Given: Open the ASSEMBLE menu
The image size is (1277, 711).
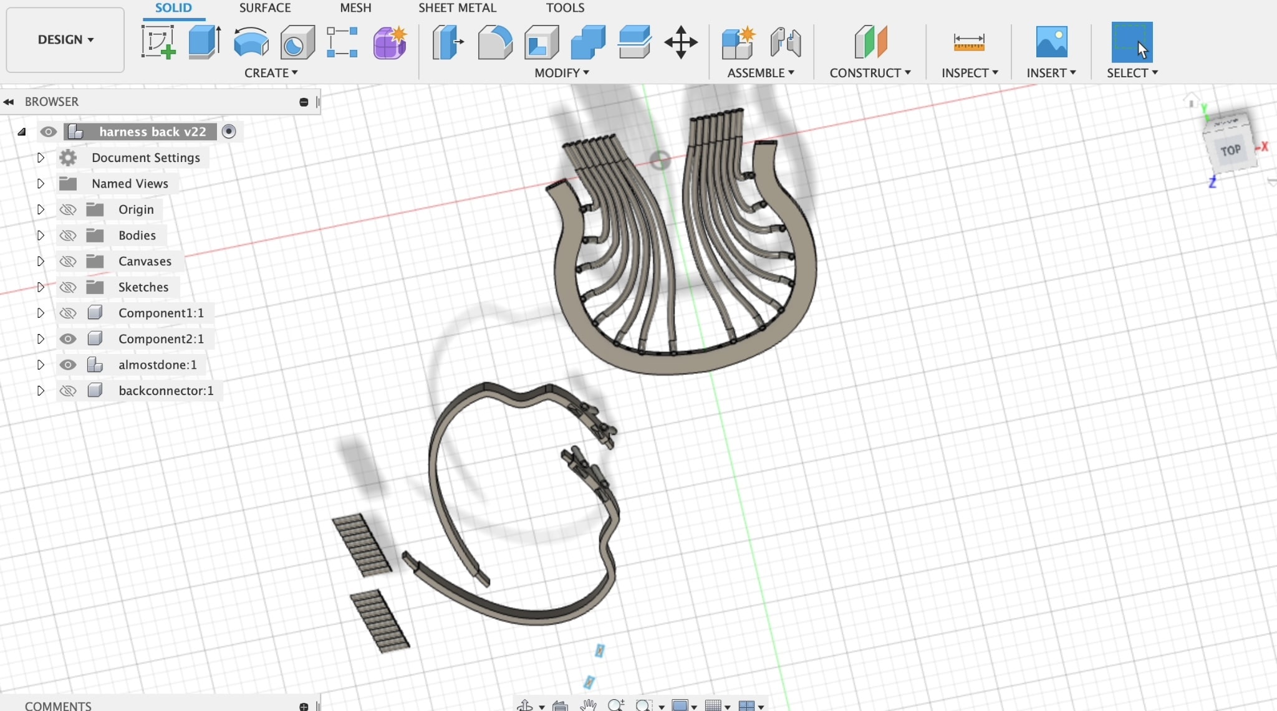Looking at the screenshot, I should (761, 73).
